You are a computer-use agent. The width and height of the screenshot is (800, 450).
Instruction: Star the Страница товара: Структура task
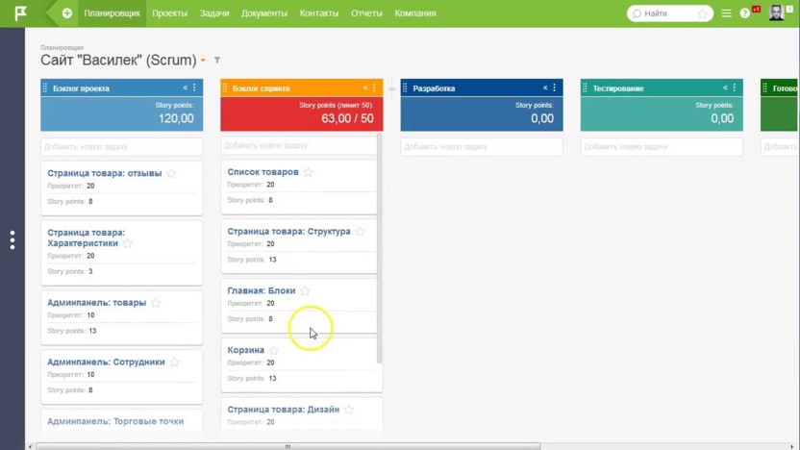(x=361, y=232)
